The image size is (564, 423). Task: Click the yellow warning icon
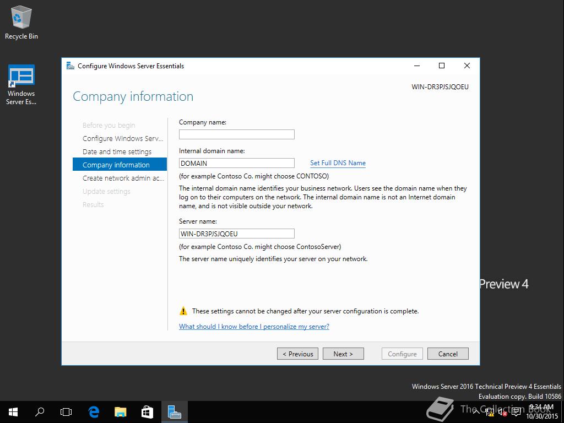click(x=183, y=311)
